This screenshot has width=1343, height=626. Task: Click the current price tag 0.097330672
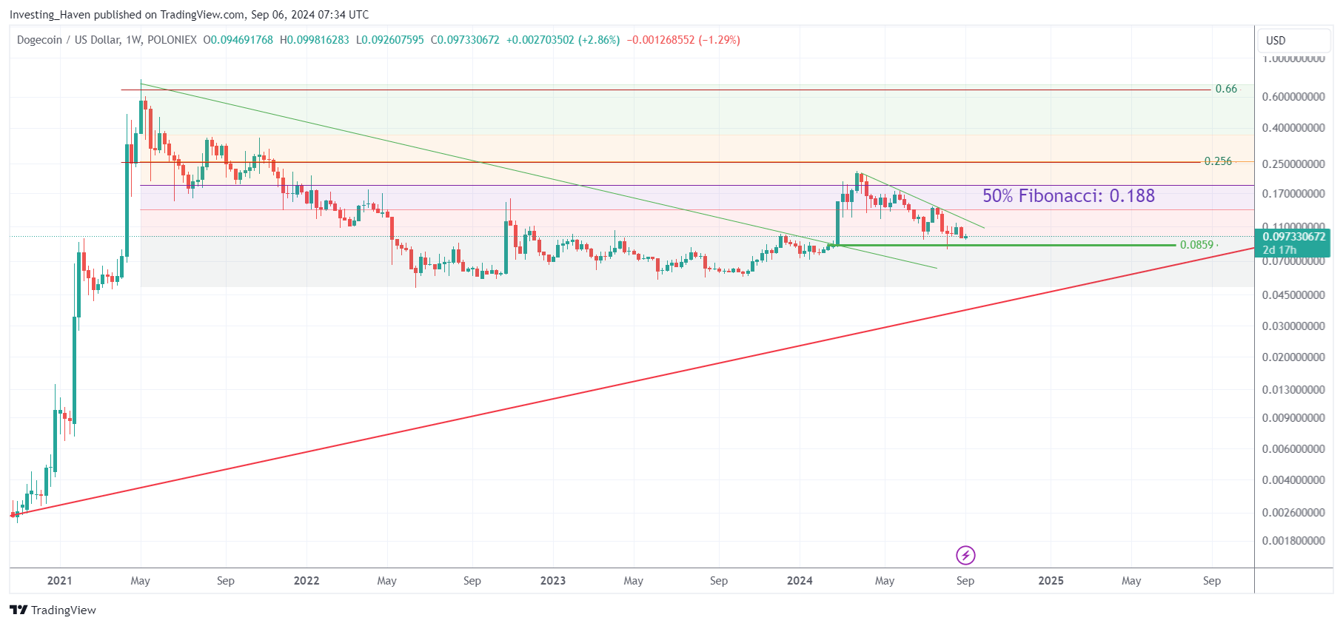pyautogui.click(x=1293, y=237)
